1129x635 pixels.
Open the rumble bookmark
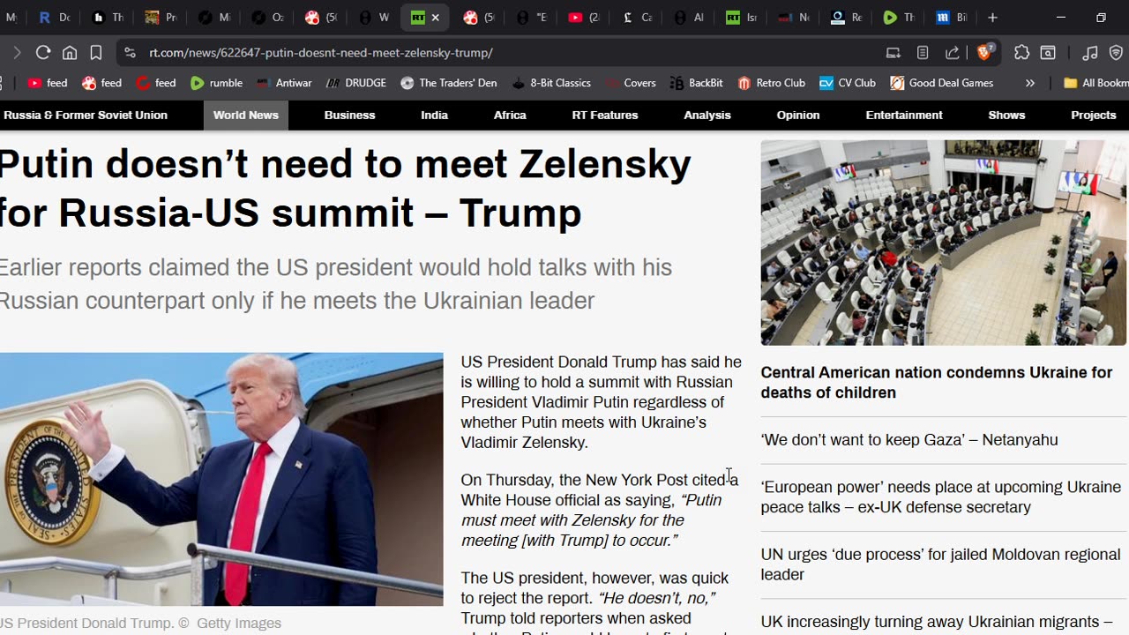(x=217, y=83)
